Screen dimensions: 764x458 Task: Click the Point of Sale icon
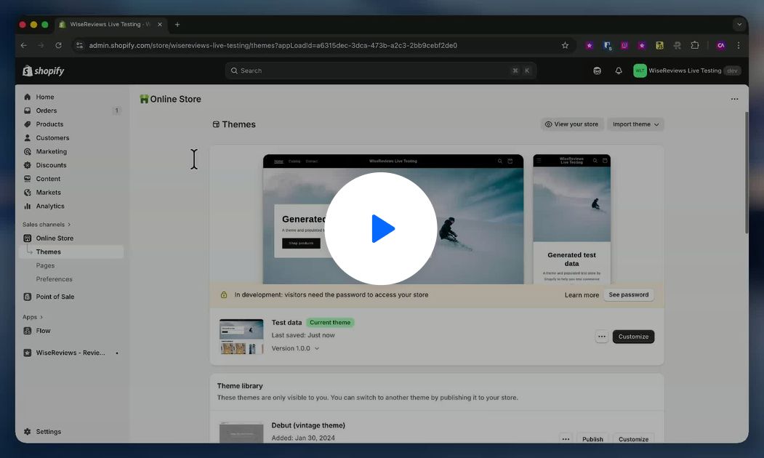28,297
